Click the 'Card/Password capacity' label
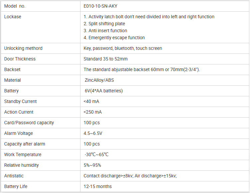250x193 pixels. coord(29,123)
